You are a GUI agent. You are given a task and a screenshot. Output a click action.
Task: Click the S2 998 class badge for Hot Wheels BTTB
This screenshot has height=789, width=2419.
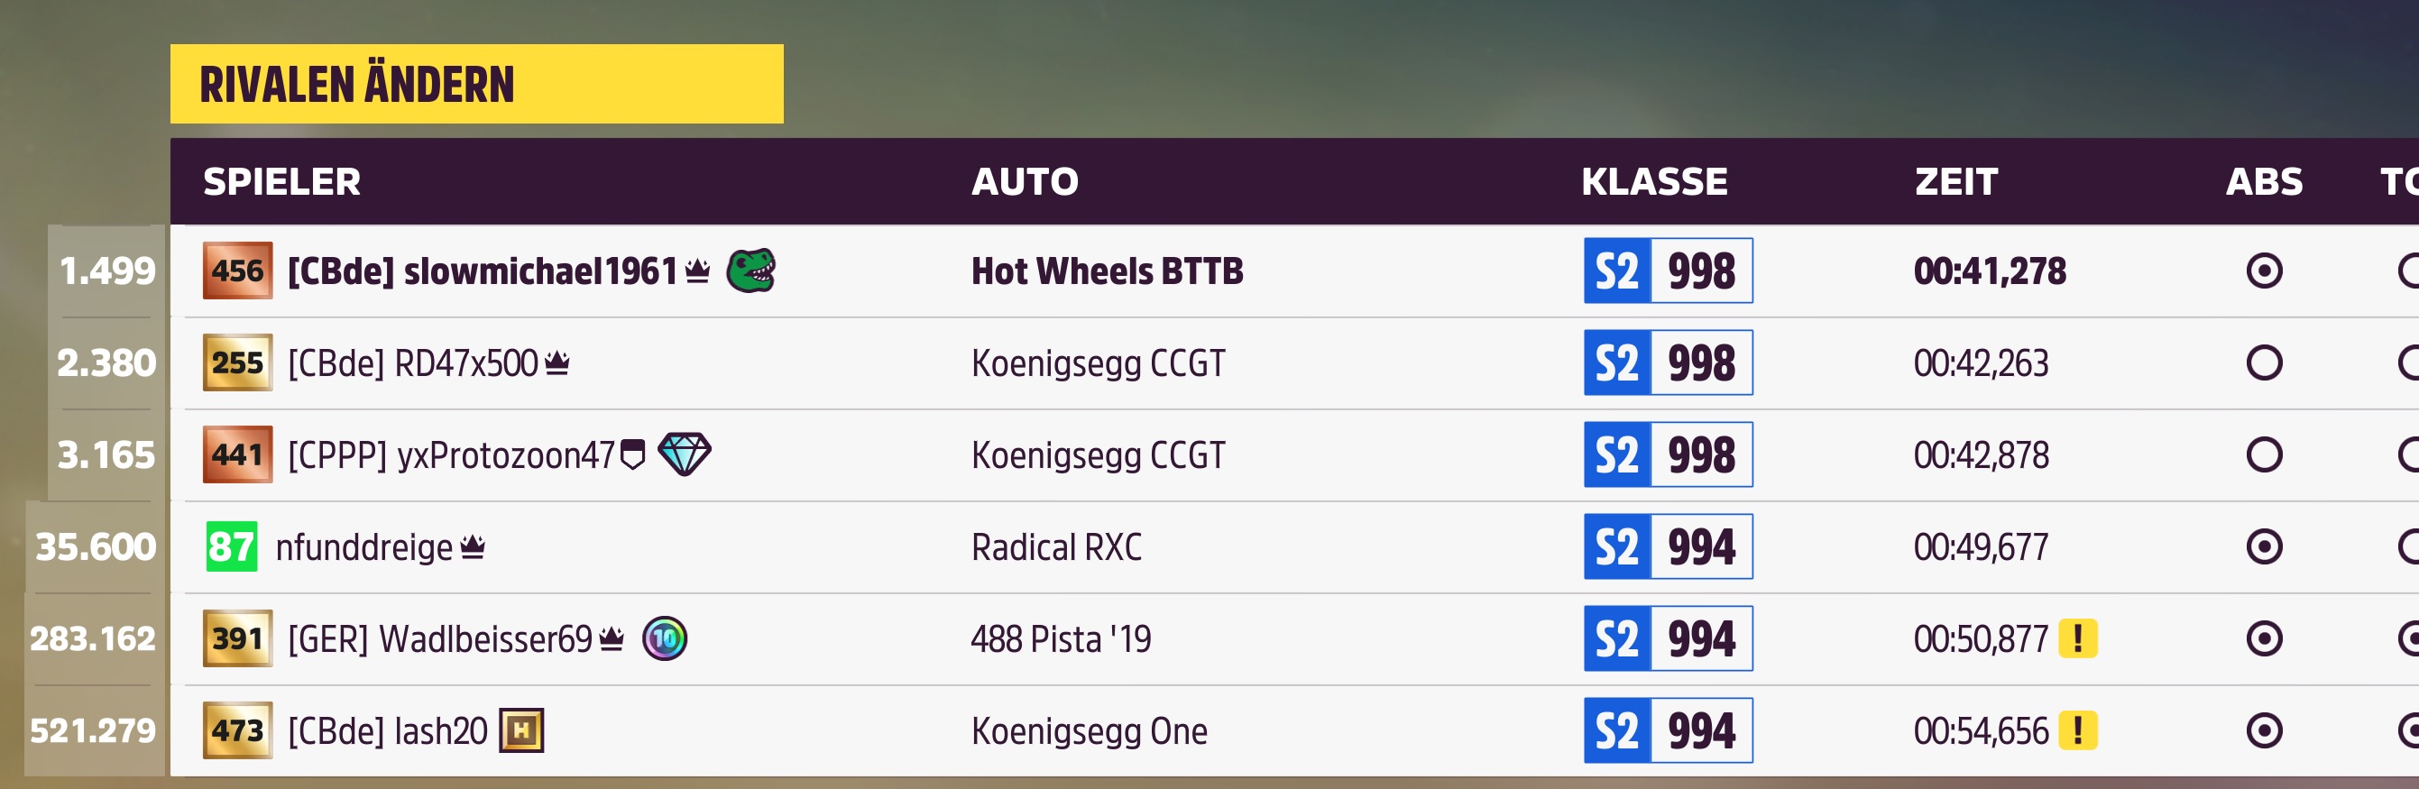[x=1668, y=271]
